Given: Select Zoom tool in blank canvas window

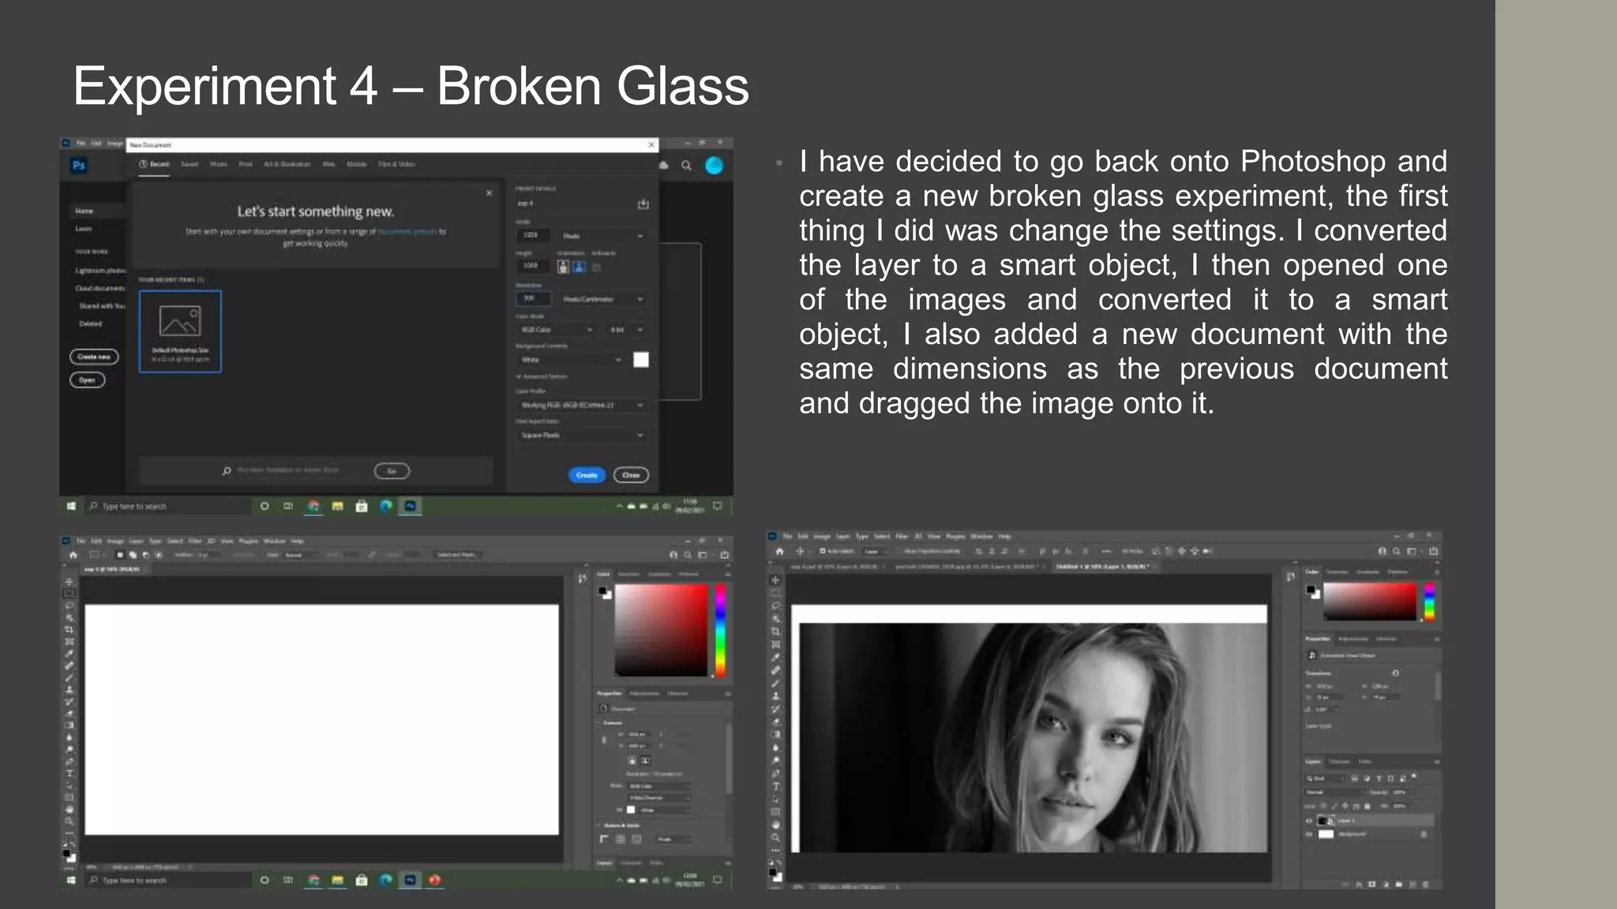Looking at the screenshot, I should tap(69, 821).
